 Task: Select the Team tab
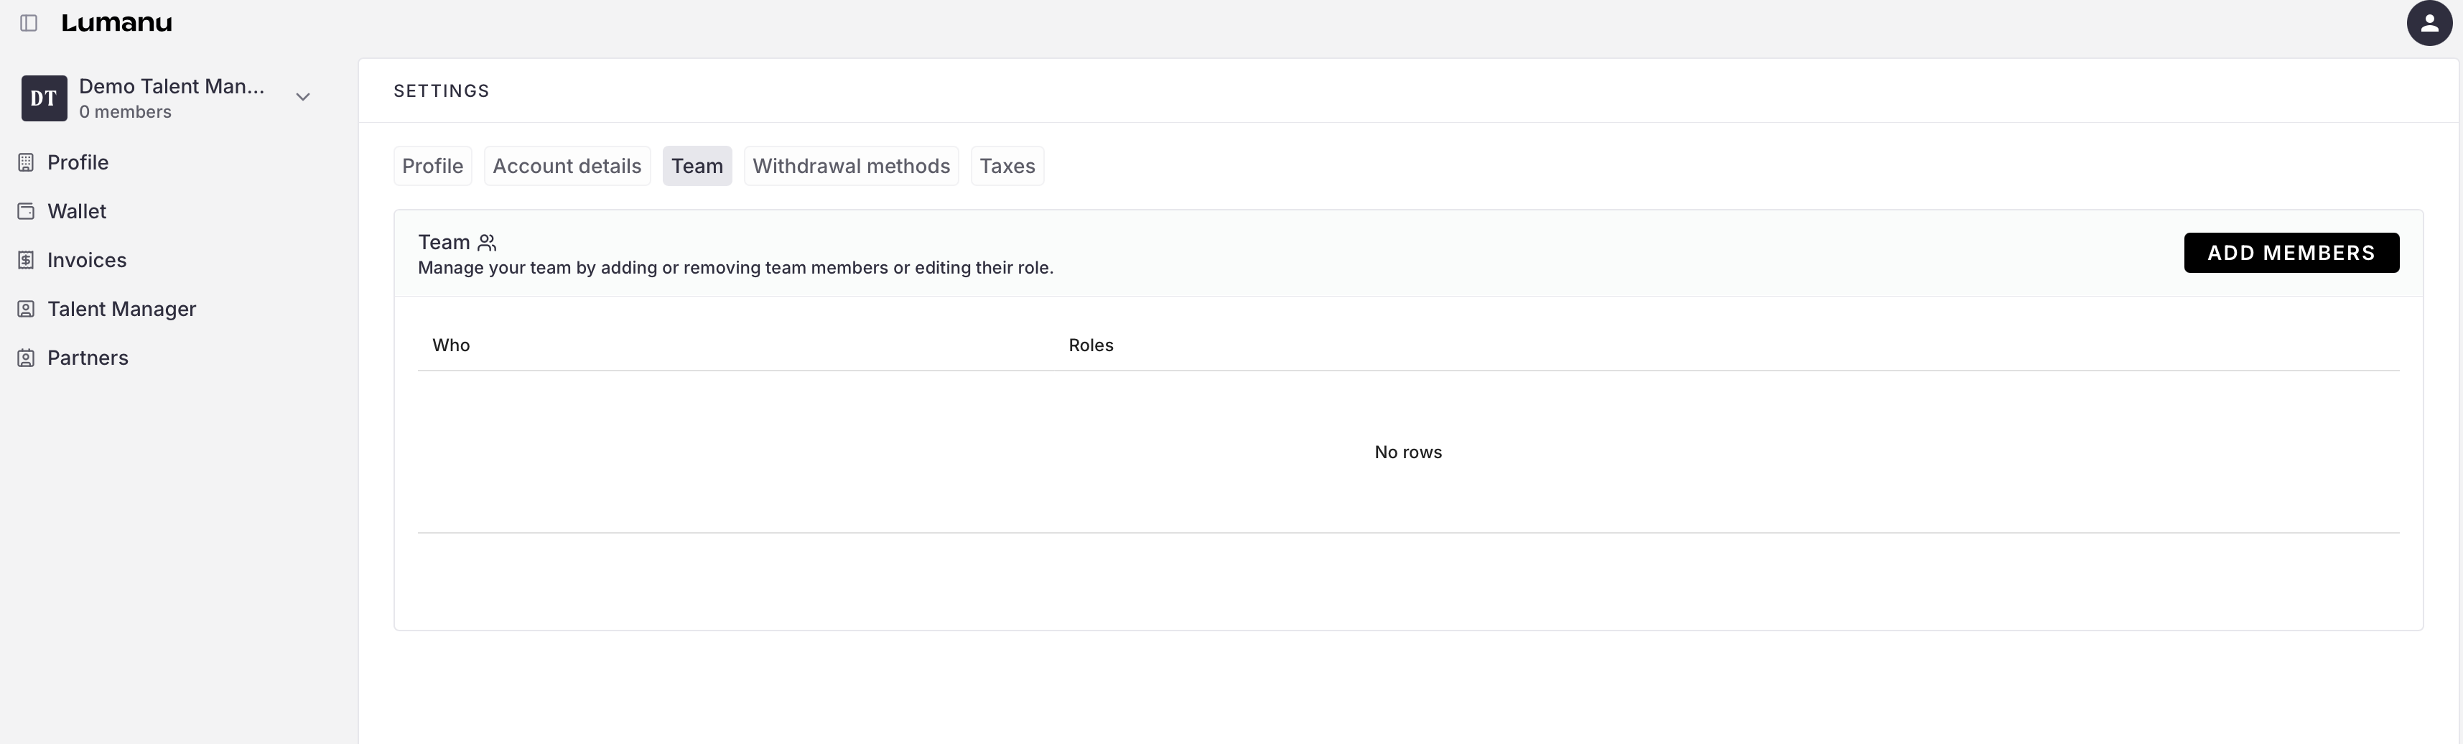coord(696,167)
